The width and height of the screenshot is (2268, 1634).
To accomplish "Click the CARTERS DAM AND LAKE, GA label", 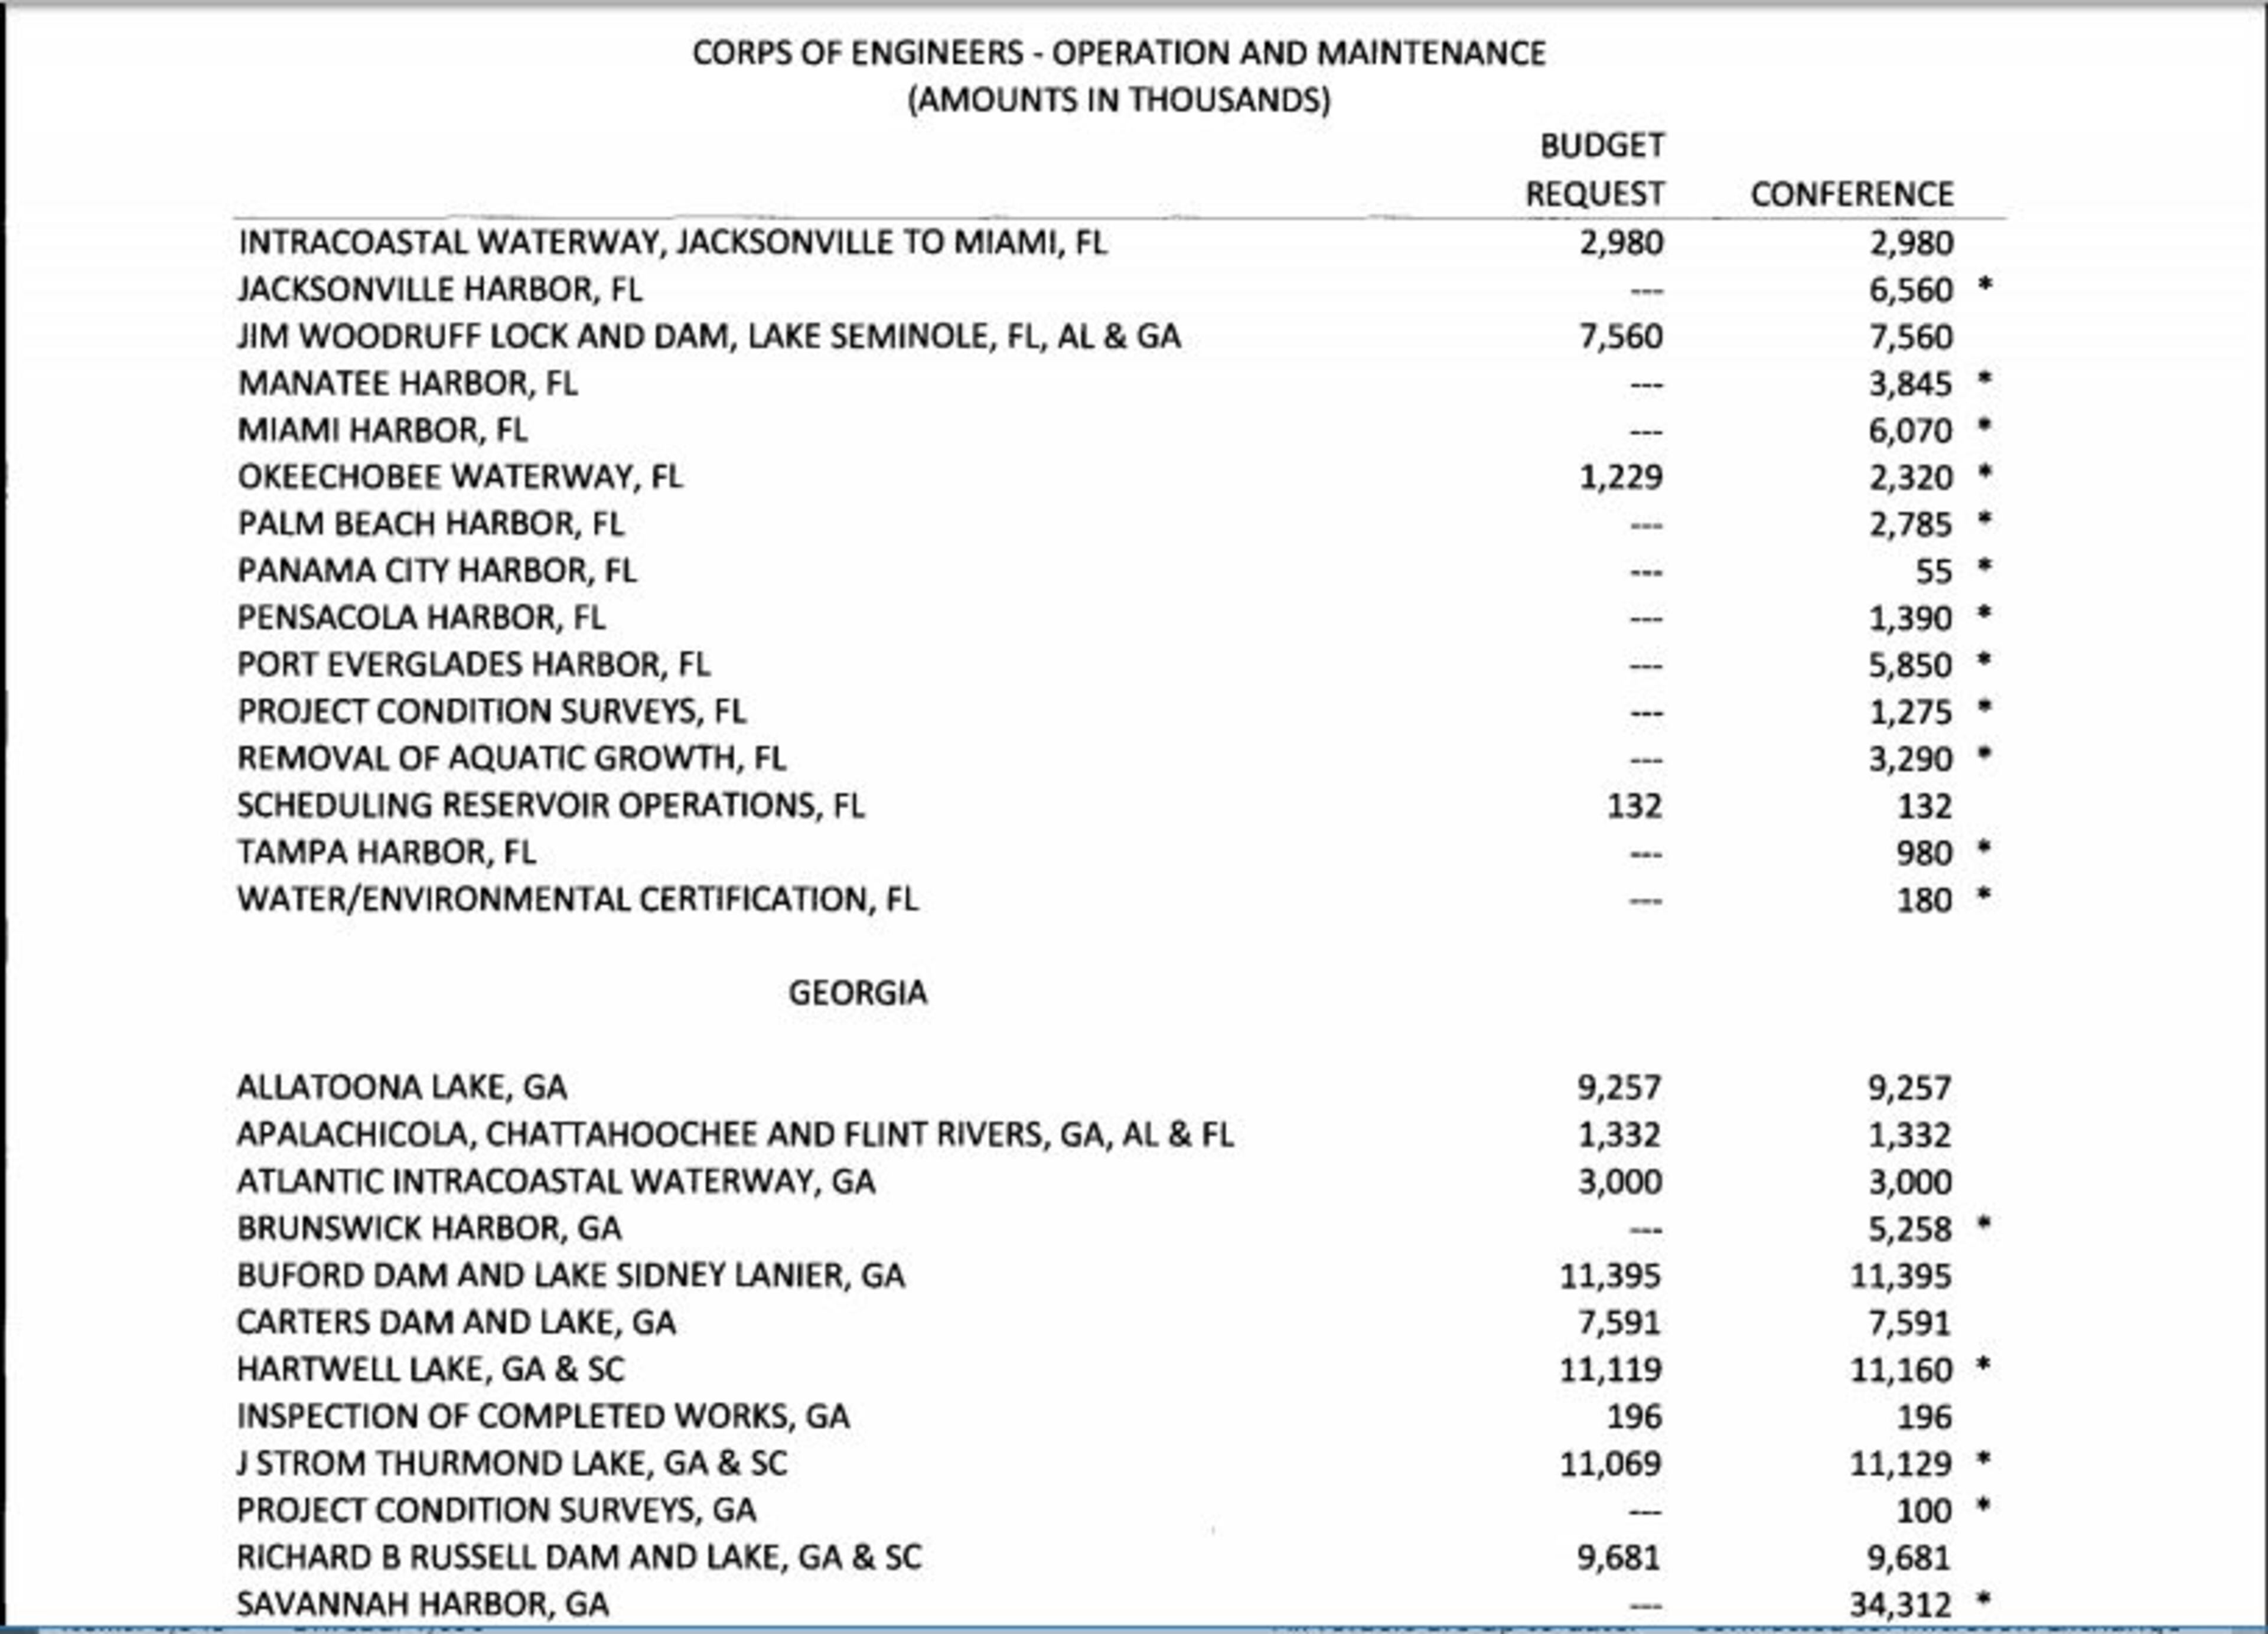I will 455,1322.
